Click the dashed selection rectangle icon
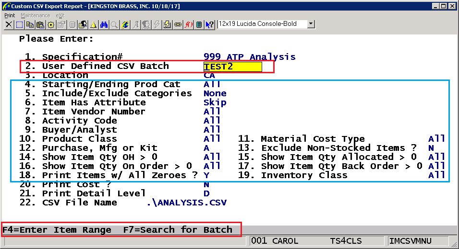 pyautogui.click(x=19, y=24)
